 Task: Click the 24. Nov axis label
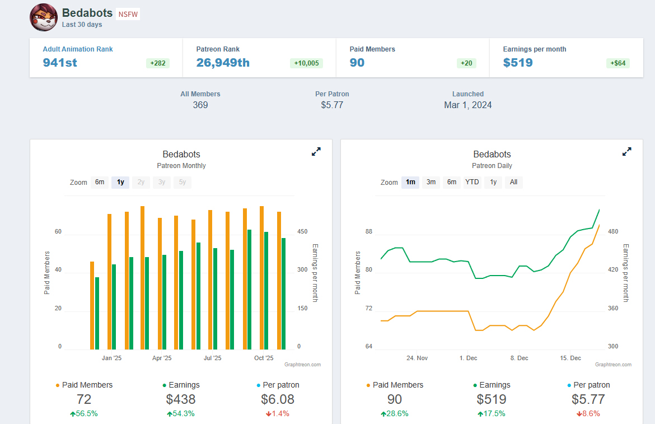417,358
